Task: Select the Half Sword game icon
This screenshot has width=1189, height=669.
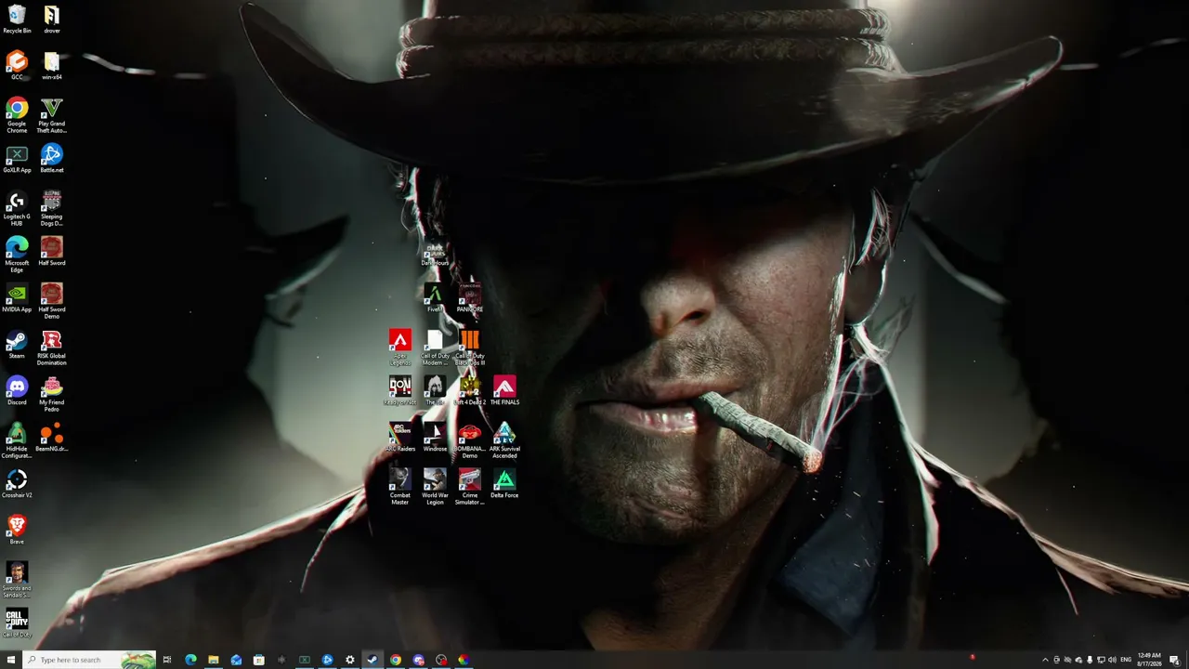Action: point(52,251)
